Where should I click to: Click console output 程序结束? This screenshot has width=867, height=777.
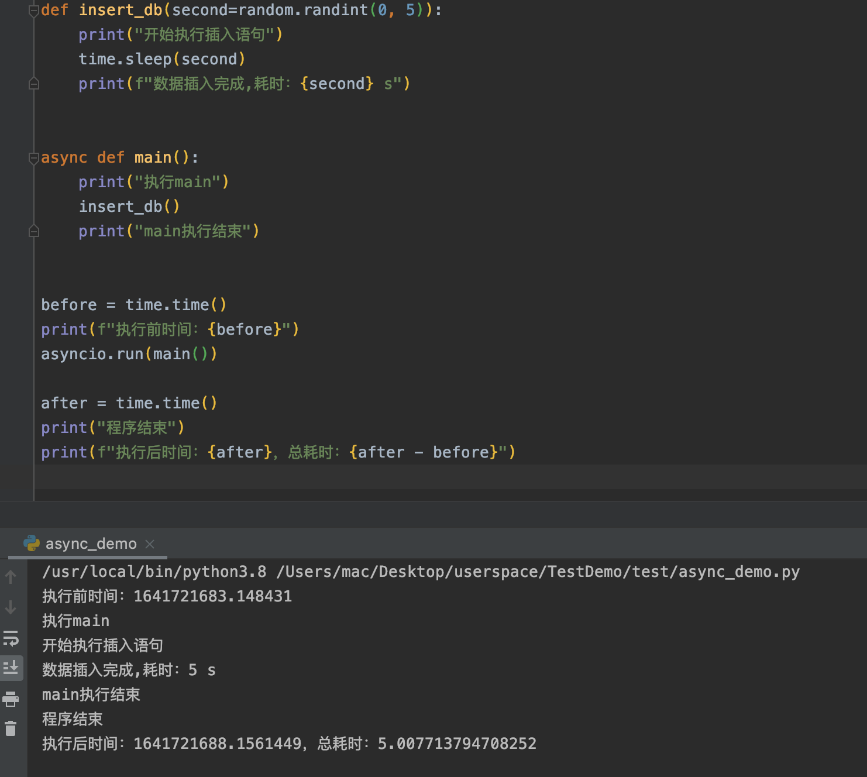tap(73, 719)
